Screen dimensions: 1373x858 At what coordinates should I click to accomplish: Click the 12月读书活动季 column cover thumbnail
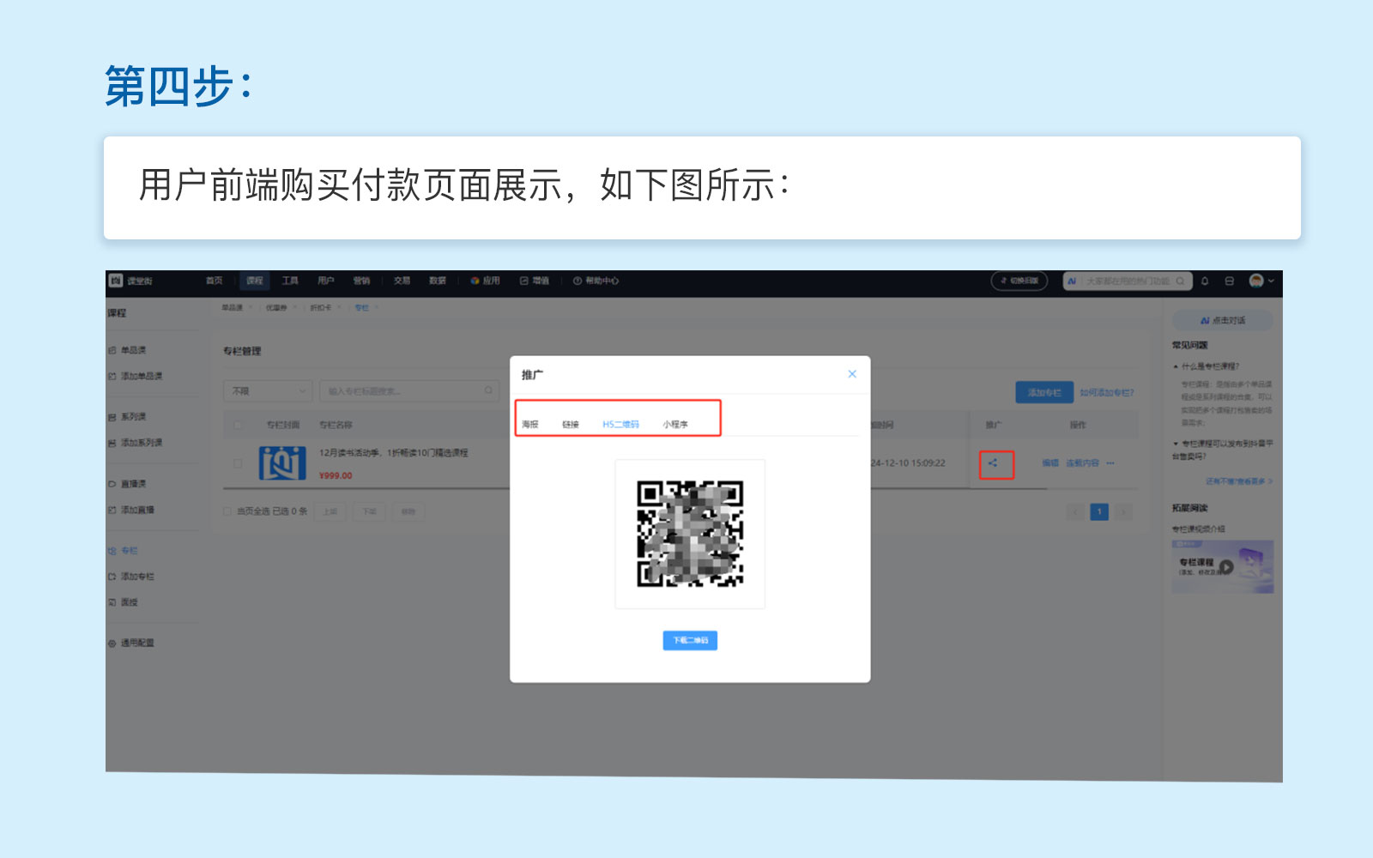282,462
